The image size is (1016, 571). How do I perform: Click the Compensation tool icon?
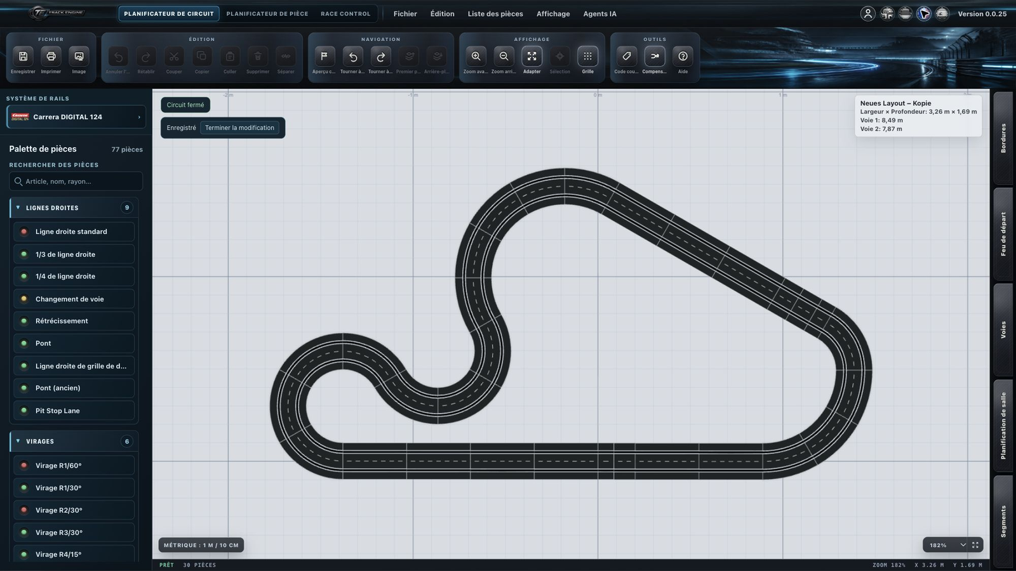click(x=655, y=56)
